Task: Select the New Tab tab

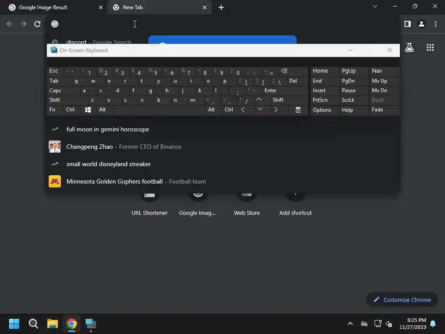Action: 159,7
